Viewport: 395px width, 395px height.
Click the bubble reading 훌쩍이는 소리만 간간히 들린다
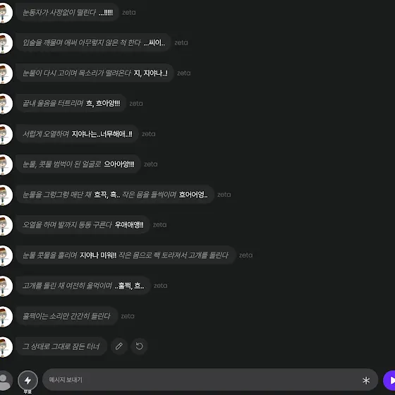pos(67,316)
